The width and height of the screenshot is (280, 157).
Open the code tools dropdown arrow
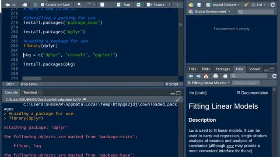click(94, 5)
